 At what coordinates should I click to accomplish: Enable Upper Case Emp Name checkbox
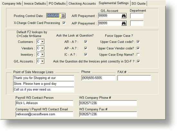pyautogui.click(x=138, y=55)
